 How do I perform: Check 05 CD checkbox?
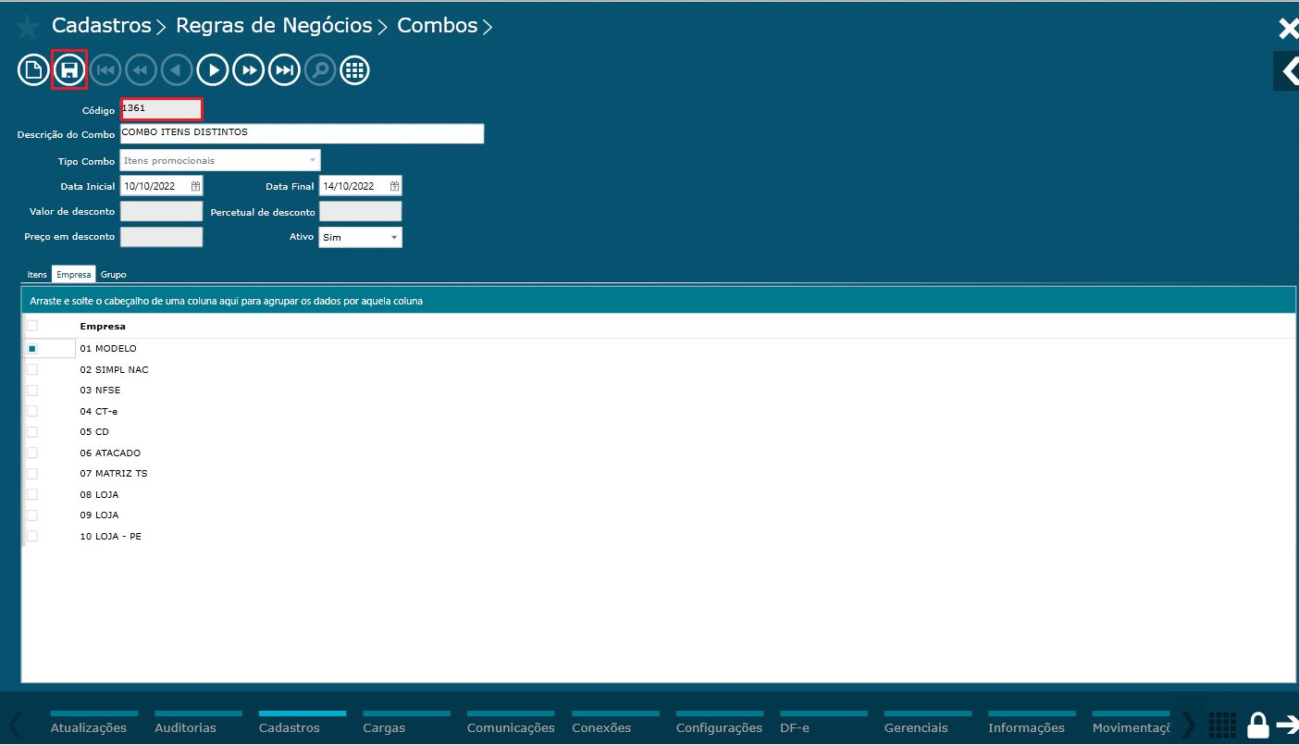pos(32,432)
